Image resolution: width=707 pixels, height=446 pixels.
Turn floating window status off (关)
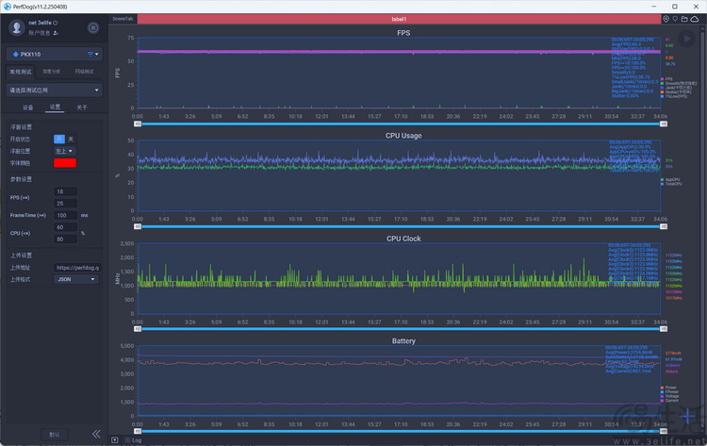click(71, 139)
